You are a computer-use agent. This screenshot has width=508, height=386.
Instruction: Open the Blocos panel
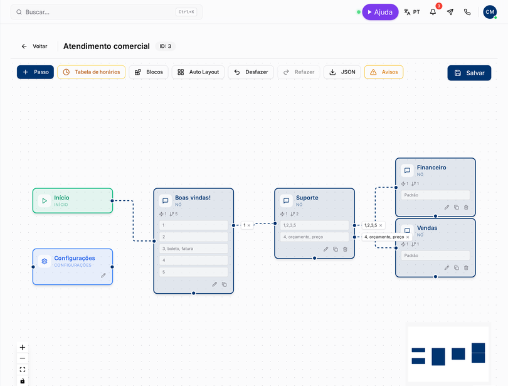[149, 72]
